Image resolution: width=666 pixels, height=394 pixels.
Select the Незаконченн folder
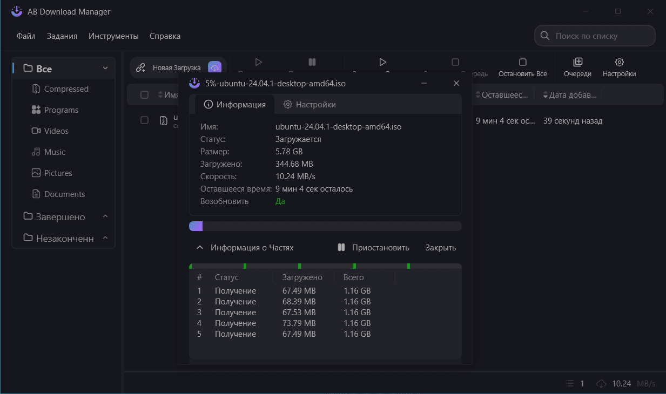click(x=58, y=239)
